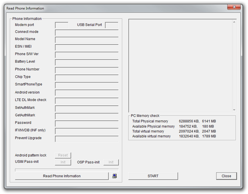Click the Phone Information group title

27,19
